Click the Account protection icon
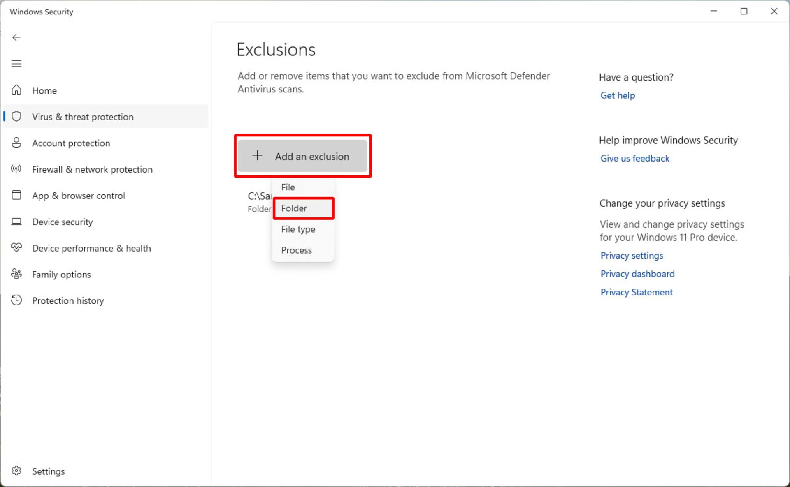This screenshot has width=790, height=487. 16,143
